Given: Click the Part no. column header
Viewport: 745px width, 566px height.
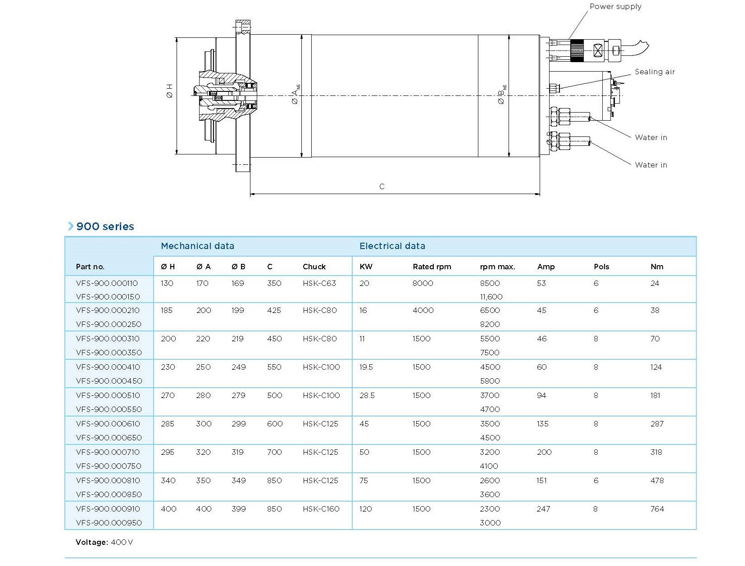Looking at the screenshot, I should [x=90, y=267].
